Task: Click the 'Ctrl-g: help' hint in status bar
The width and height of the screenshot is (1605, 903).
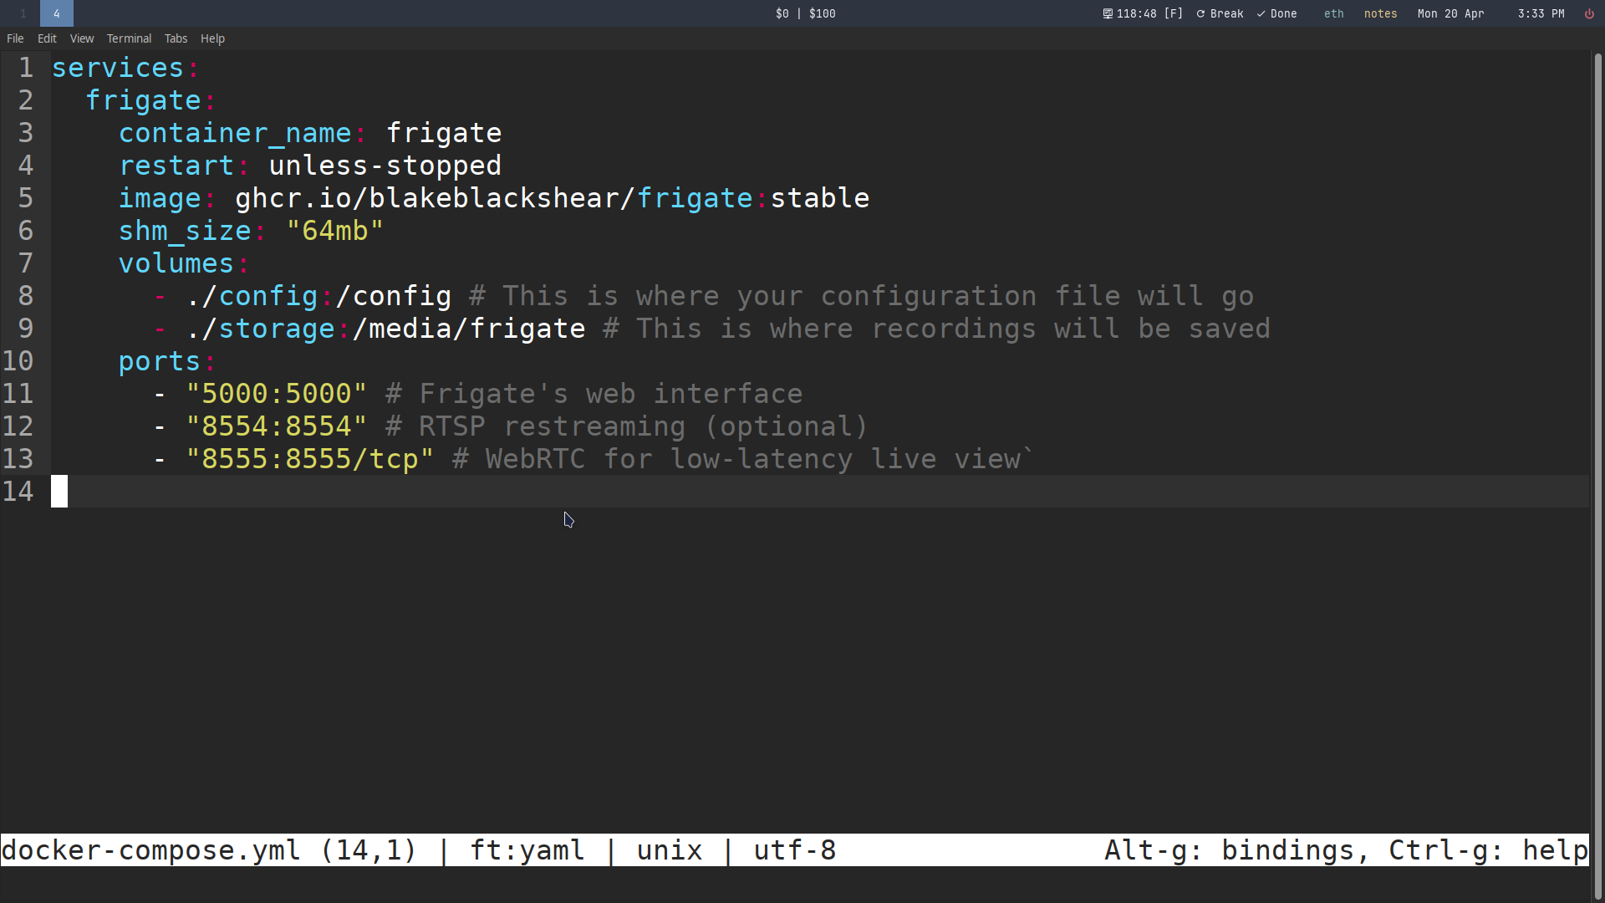Action: [x=1489, y=850]
